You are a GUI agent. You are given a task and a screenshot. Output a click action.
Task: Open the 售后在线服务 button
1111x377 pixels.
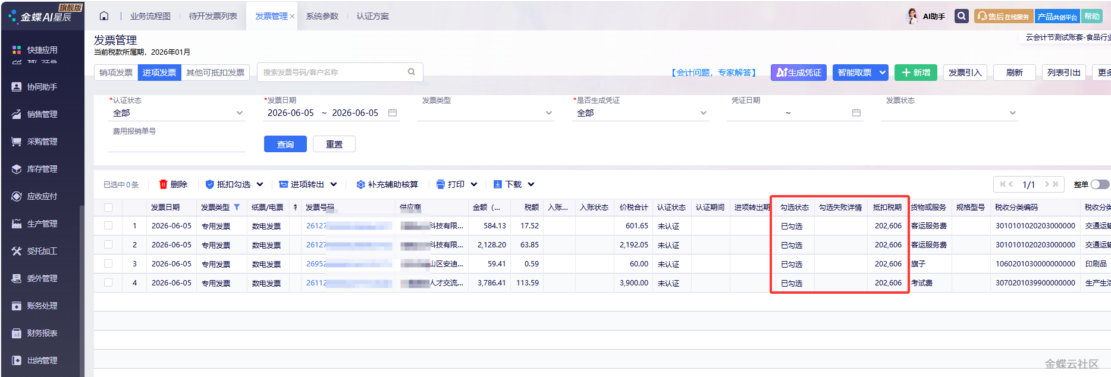(1004, 17)
